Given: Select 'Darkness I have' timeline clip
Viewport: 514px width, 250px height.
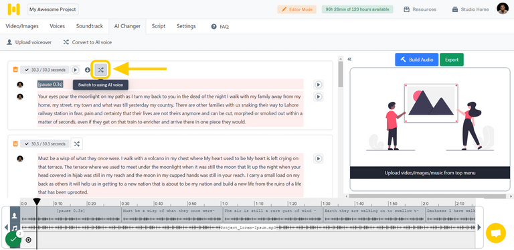Looking at the screenshot, I should click(450, 215).
